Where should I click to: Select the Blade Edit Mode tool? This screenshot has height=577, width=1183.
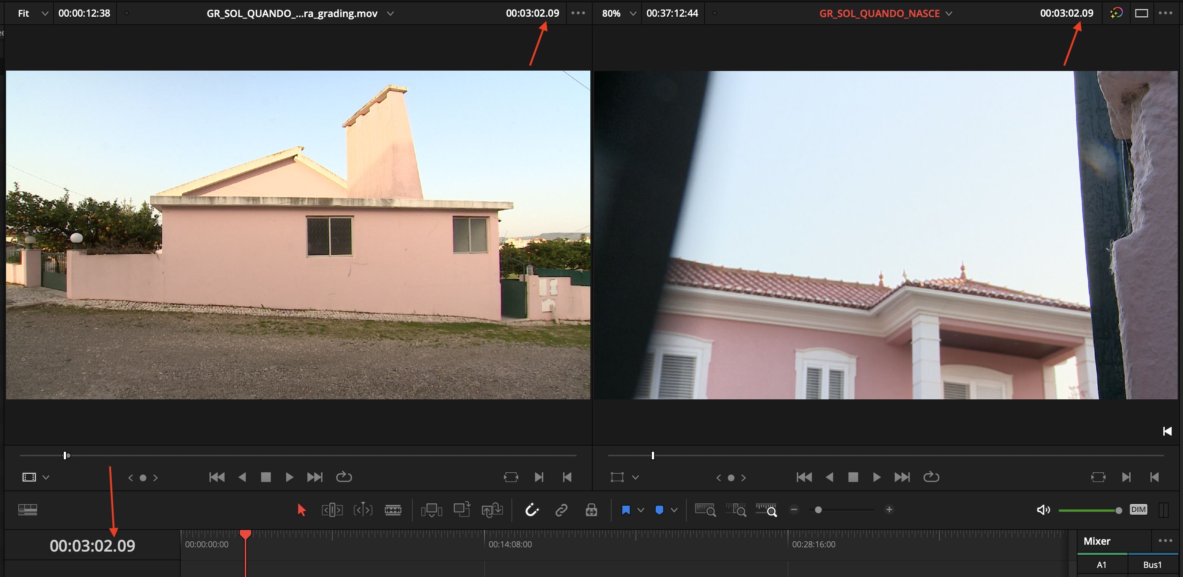tap(393, 510)
